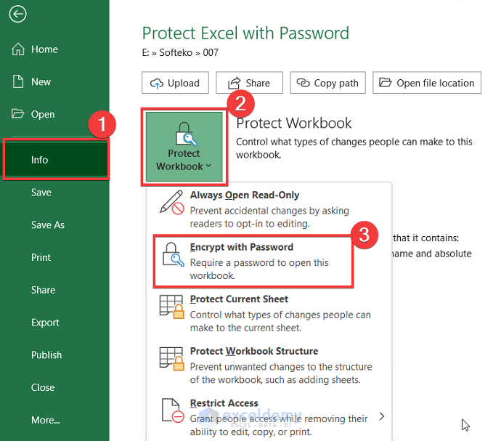
Task: Click 'Prevent accidental changes by asking' description
Action: (269, 211)
